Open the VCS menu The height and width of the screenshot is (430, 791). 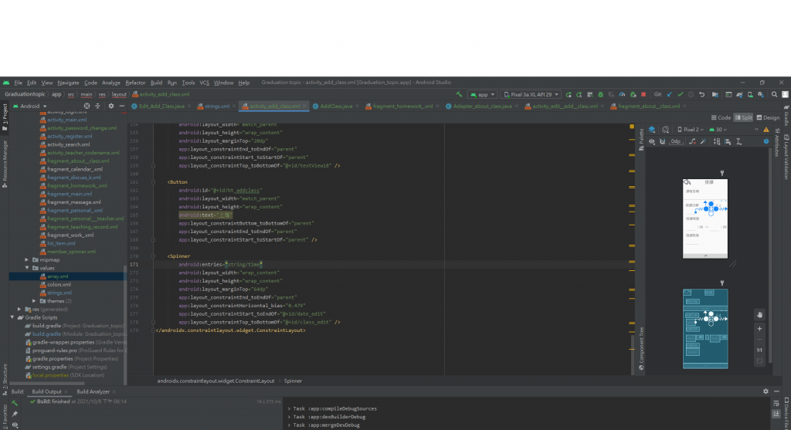point(204,83)
